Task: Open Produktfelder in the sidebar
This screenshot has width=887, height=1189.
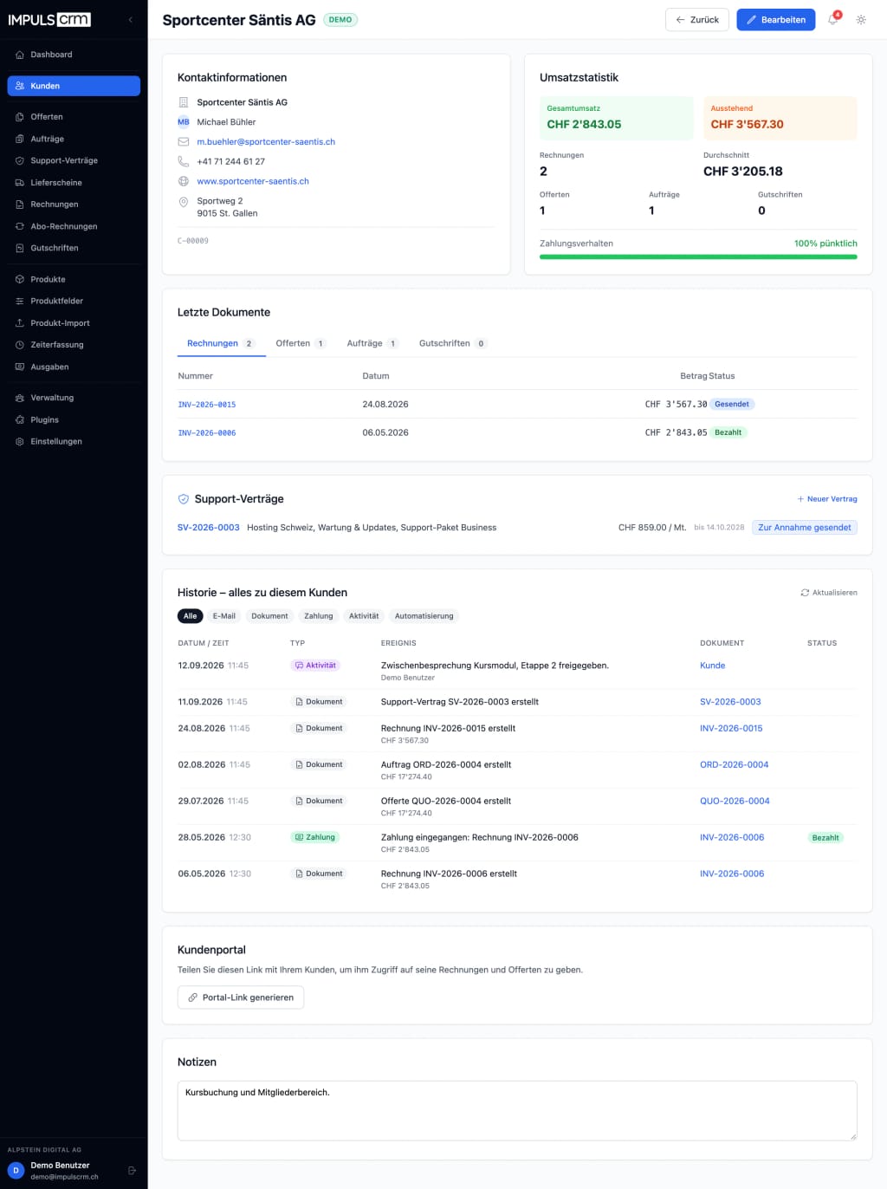Action: 74,301
